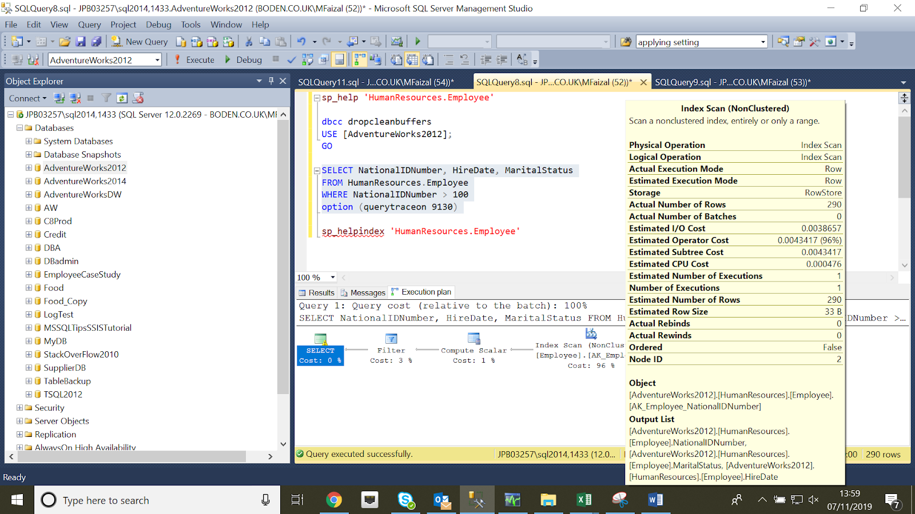
Task: Launch Excel from the taskbar
Action: 584,500
